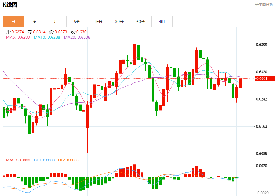The width and height of the screenshot is (277, 196).
Task: Click the 0.6242 price axis label
Action: click(262, 99)
